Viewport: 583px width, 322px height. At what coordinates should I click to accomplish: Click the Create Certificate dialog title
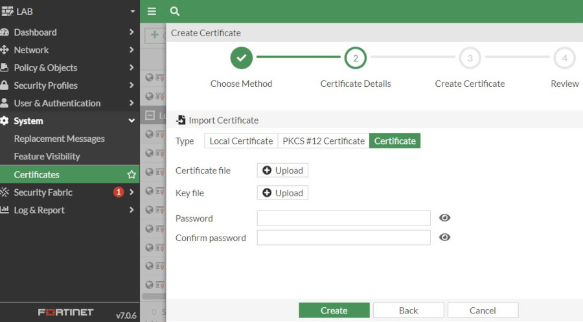(x=205, y=33)
